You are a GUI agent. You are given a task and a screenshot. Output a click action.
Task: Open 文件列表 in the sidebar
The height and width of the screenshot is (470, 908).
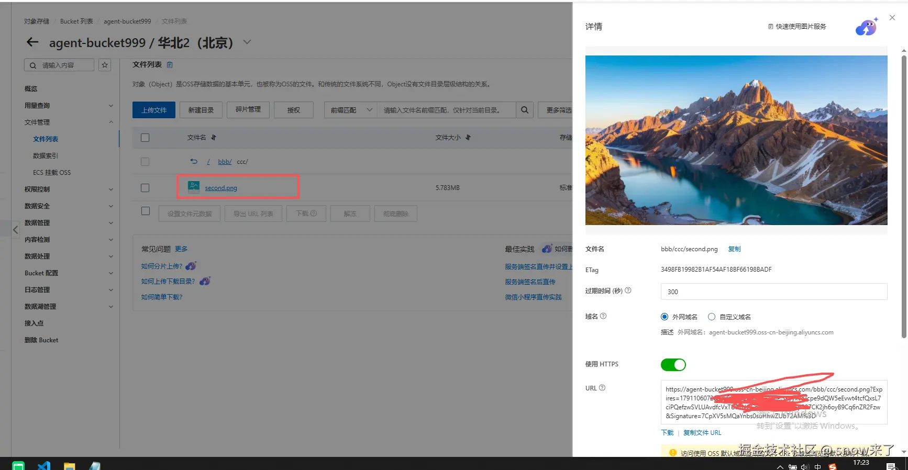pos(46,139)
